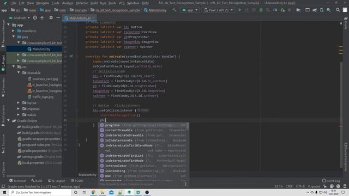This screenshot has height=196, width=349.
Task: Collapse the Gradle Scripts node
Action: coord(9,121)
